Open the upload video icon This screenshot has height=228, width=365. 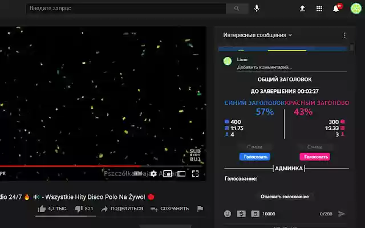click(x=302, y=9)
